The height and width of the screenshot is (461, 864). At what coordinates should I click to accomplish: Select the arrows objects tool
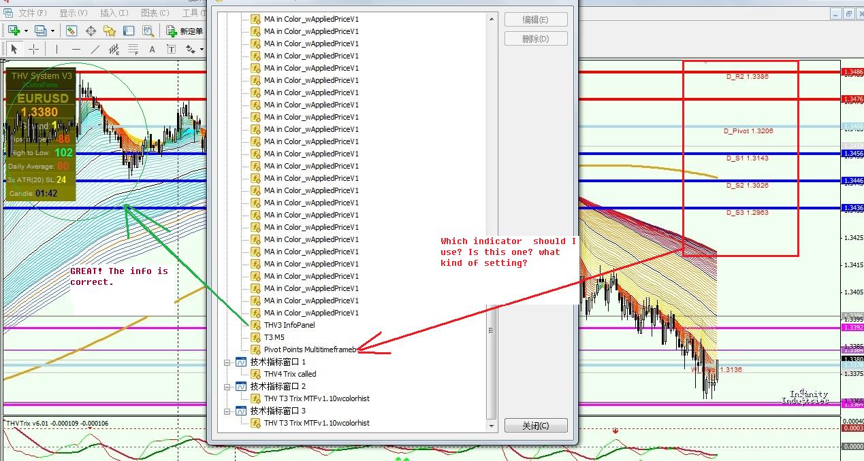(190, 49)
